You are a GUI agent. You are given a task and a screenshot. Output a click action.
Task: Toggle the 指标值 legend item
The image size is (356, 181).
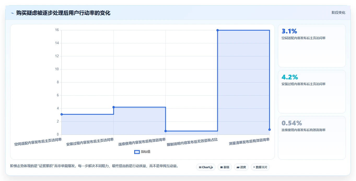pos(142,152)
